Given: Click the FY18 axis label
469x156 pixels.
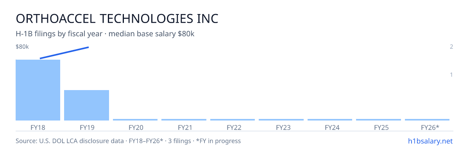Looking at the screenshot, I should pyautogui.click(x=38, y=127).
